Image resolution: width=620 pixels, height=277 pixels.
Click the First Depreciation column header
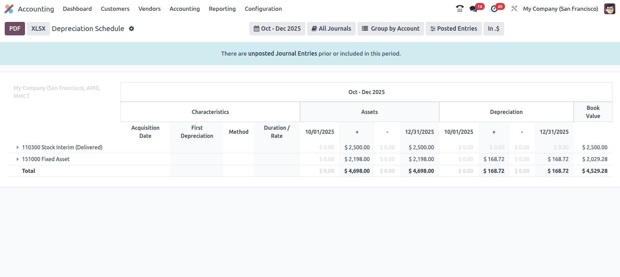(197, 132)
